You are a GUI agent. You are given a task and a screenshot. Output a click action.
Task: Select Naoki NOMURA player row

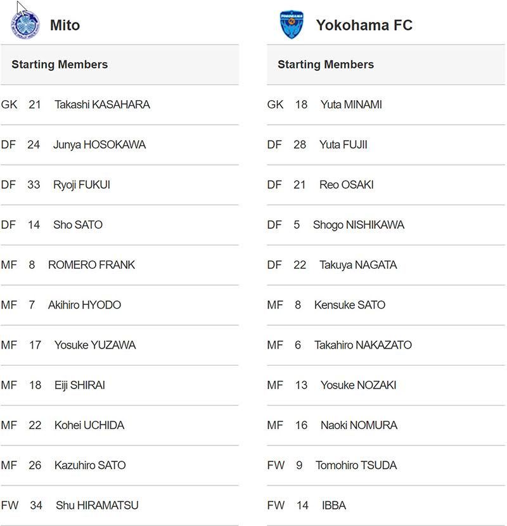pyautogui.click(x=359, y=425)
